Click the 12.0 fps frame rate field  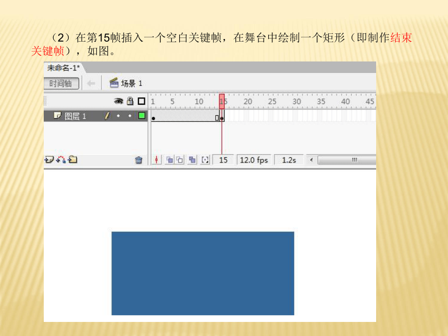[x=254, y=160]
